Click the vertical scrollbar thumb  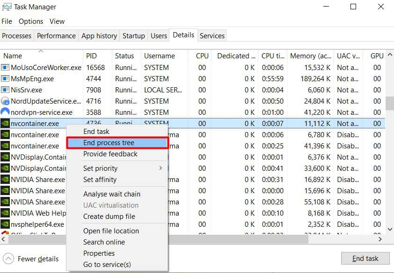coord(389,104)
